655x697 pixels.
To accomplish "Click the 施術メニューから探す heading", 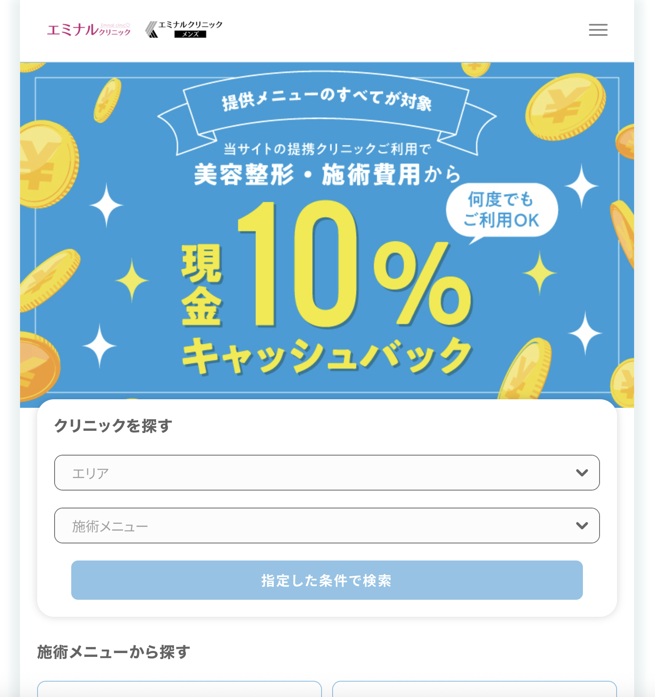I will pos(113,652).
